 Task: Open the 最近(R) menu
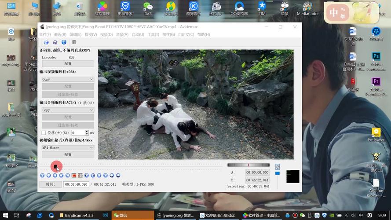click(60, 34)
